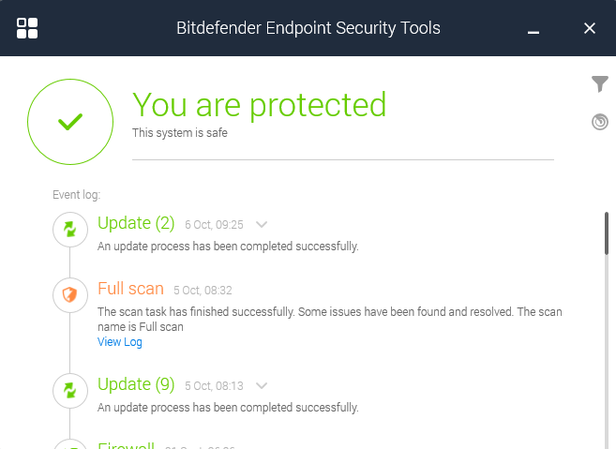The width and height of the screenshot is (616, 449).
Task: Minimize the Bitdefender window
Action: point(533,30)
